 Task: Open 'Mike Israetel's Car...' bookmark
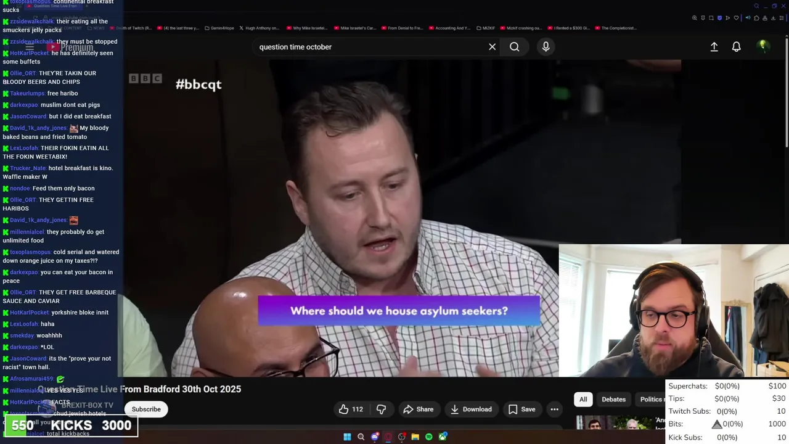click(x=355, y=28)
